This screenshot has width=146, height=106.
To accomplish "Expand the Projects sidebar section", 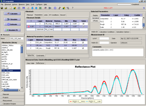I will tap(12, 98).
